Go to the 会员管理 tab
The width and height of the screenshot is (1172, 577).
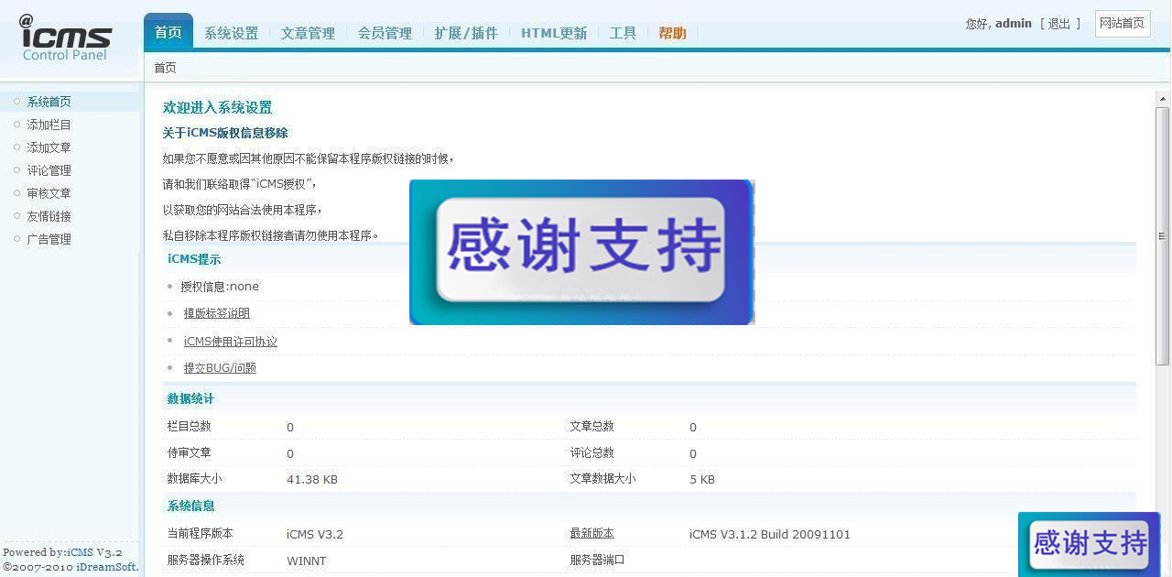tap(385, 33)
